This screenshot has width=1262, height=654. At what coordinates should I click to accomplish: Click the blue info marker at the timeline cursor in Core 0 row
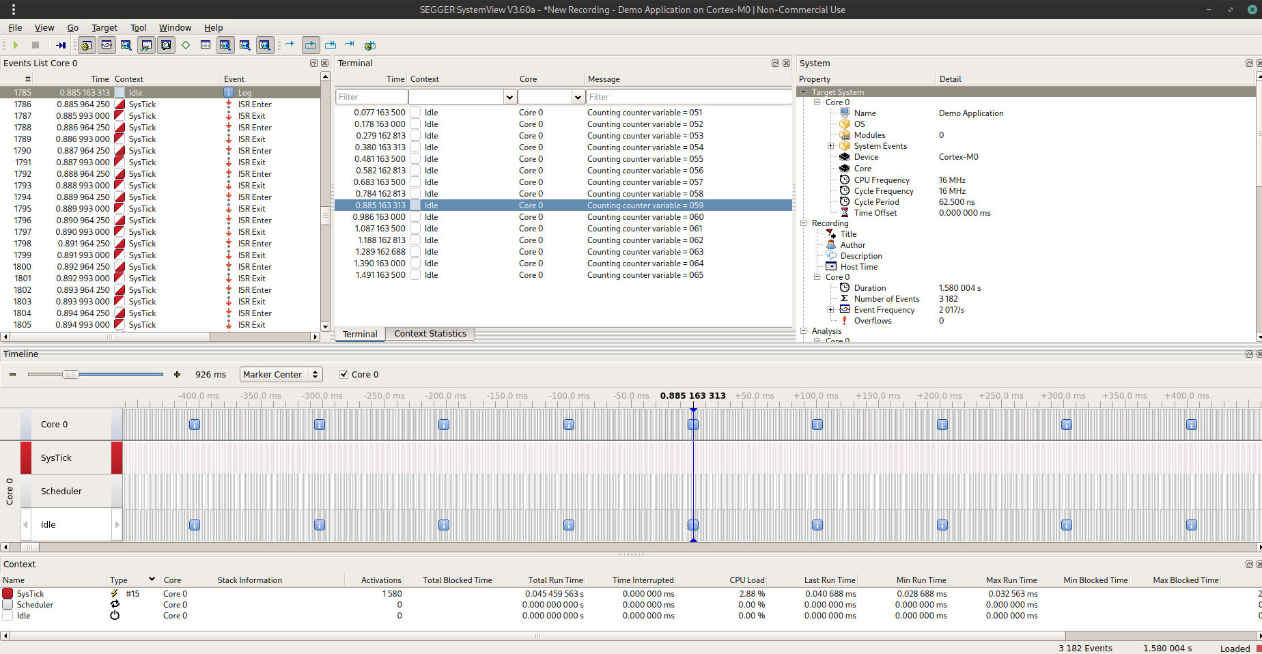pyautogui.click(x=693, y=425)
